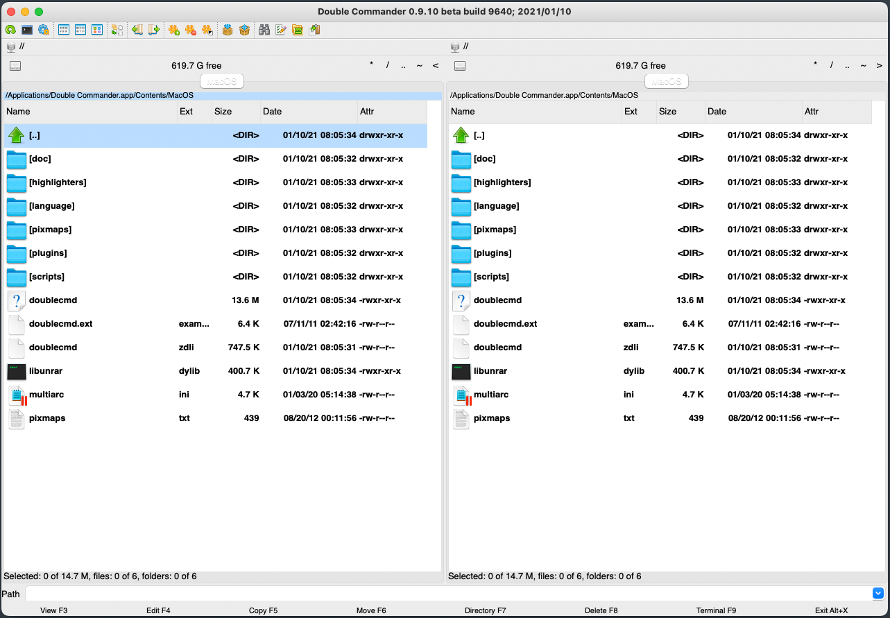Sort right panel by Ext column header
The width and height of the screenshot is (890, 618).
click(x=639, y=112)
